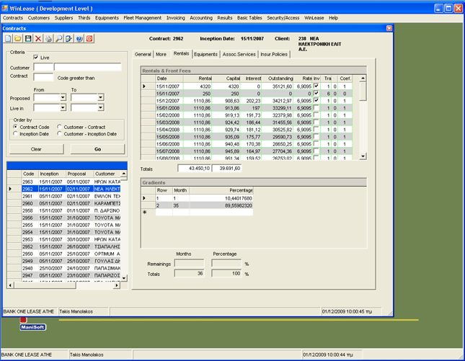Toggle the Inv checkbox for the 250 rental row
Viewport: 465px width, 361px height.
(316, 93)
